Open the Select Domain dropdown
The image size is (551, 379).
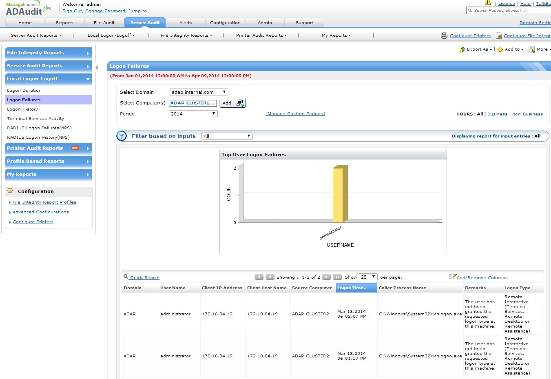click(199, 92)
